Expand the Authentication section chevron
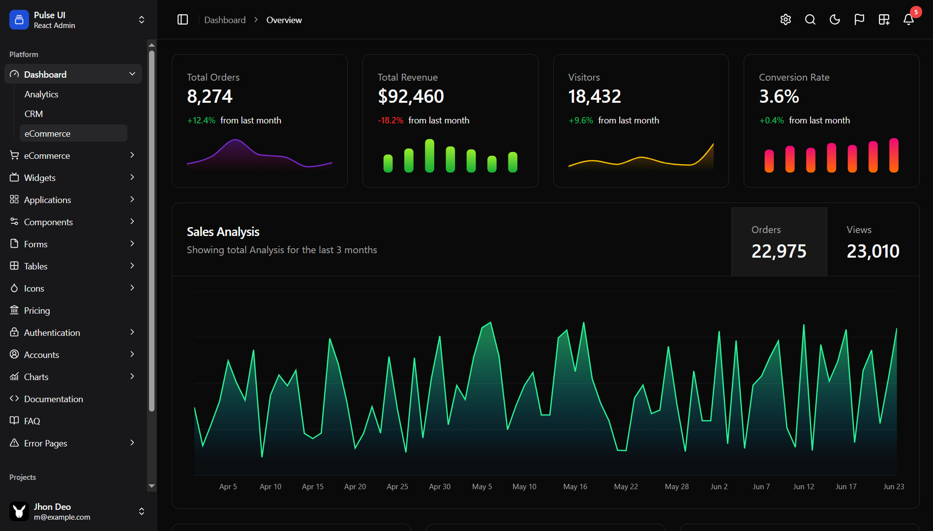The width and height of the screenshot is (933, 531). [132, 332]
